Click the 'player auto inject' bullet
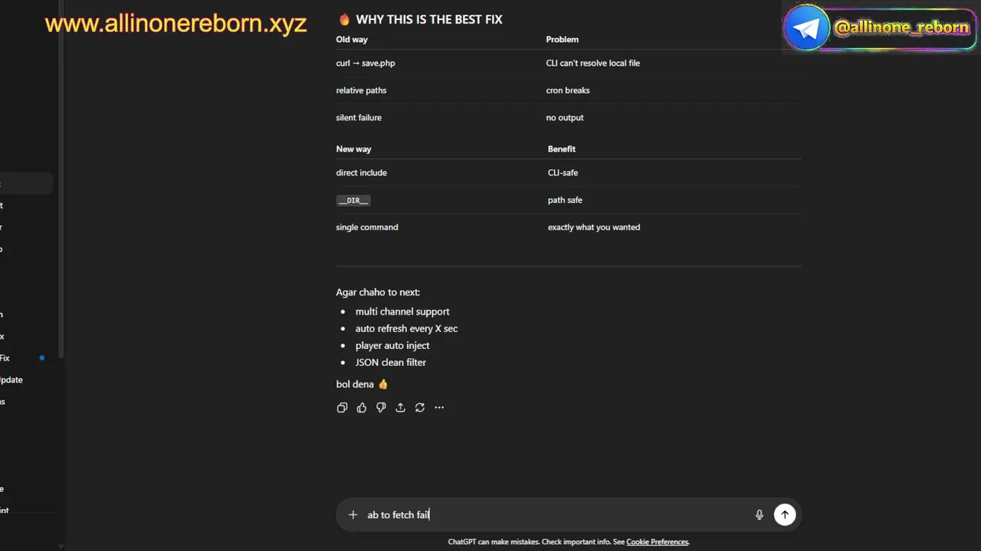The width and height of the screenshot is (981, 551). click(x=392, y=346)
